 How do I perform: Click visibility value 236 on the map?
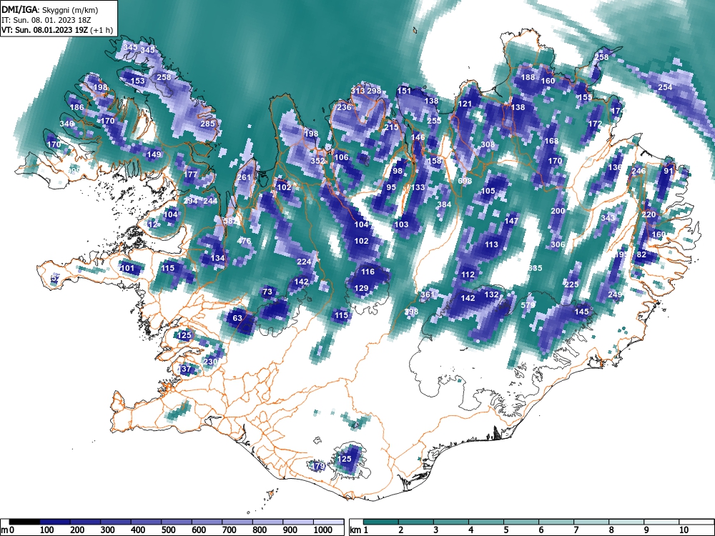point(345,107)
